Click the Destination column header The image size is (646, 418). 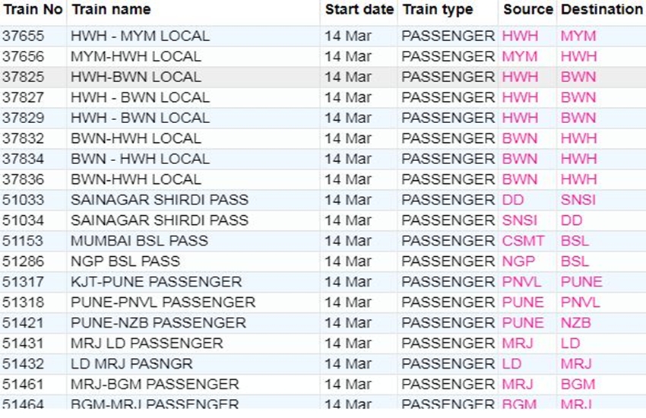pos(601,10)
